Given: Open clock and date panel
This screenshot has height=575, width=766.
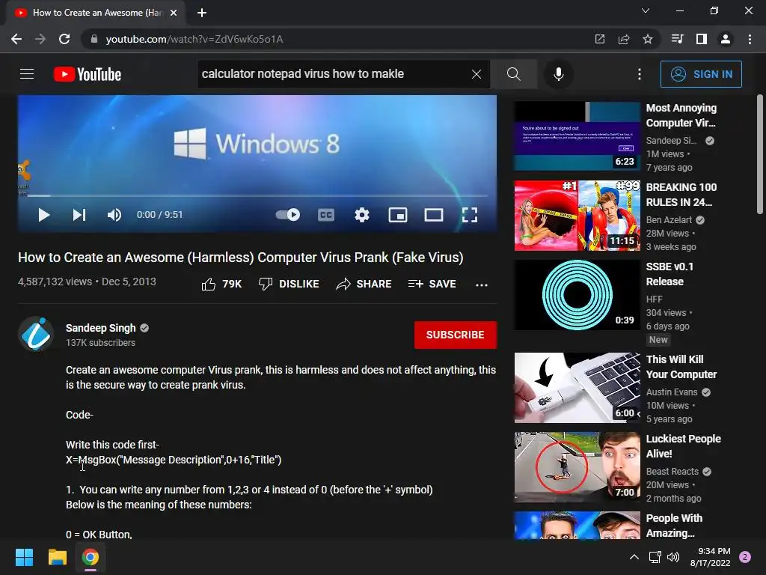Looking at the screenshot, I should (711, 557).
